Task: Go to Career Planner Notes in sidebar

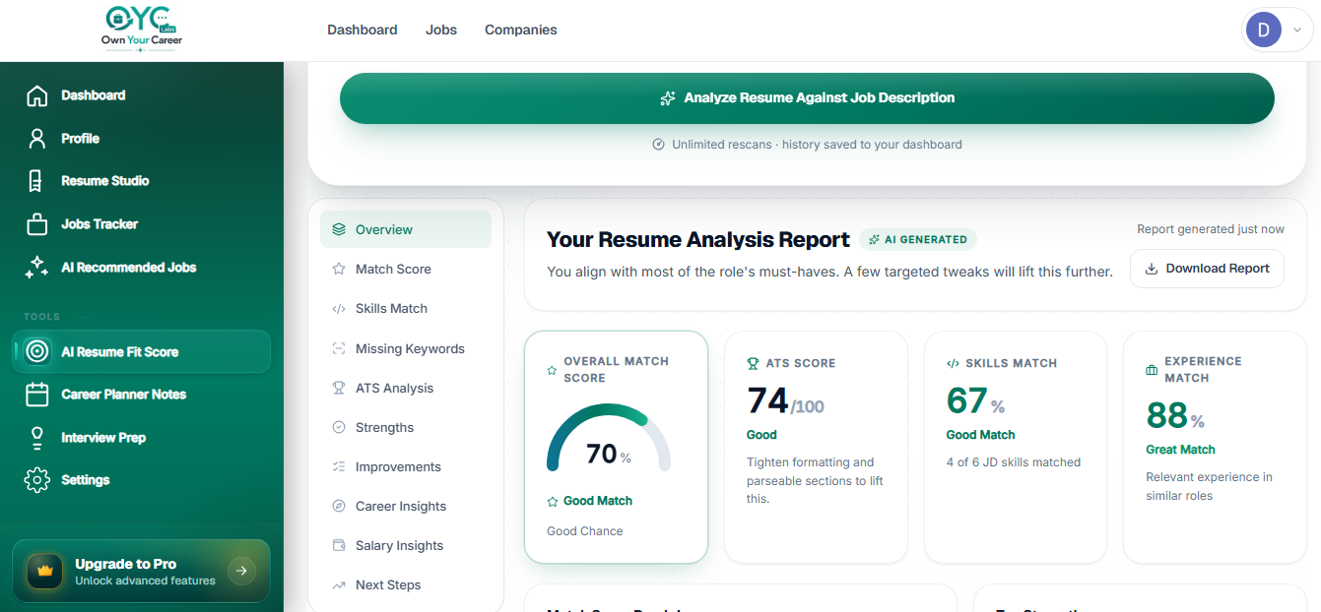Action: [x=141, y=395]
